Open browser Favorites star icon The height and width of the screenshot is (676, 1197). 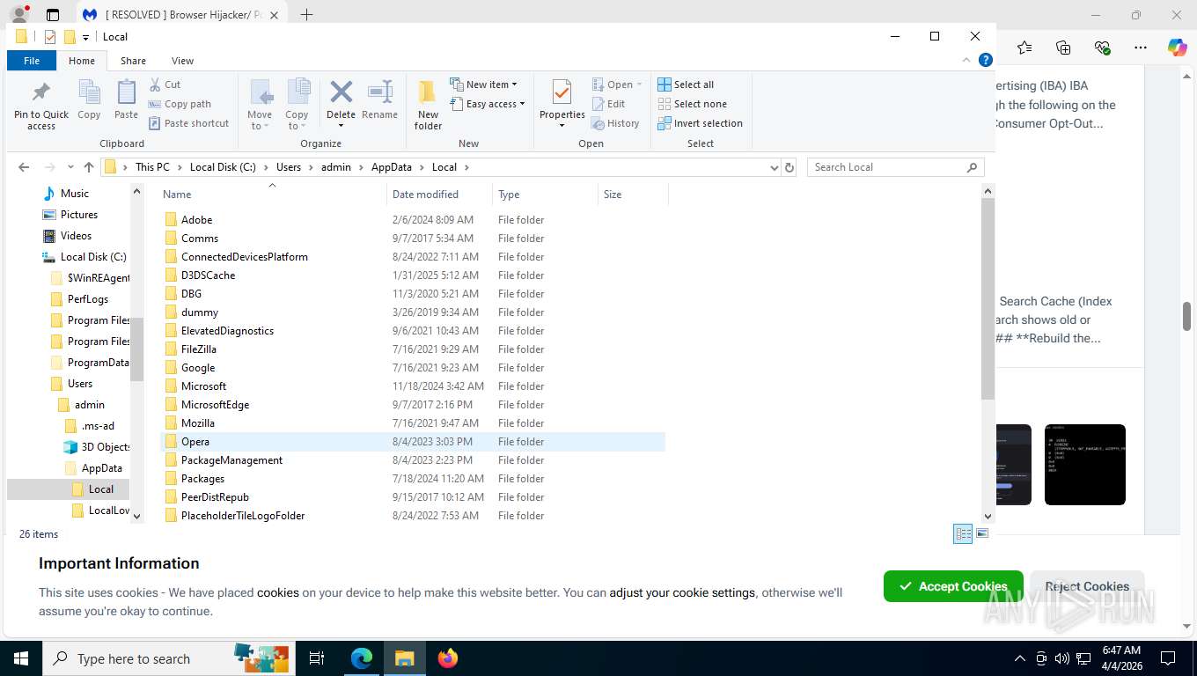click(x=1024, y=48)
